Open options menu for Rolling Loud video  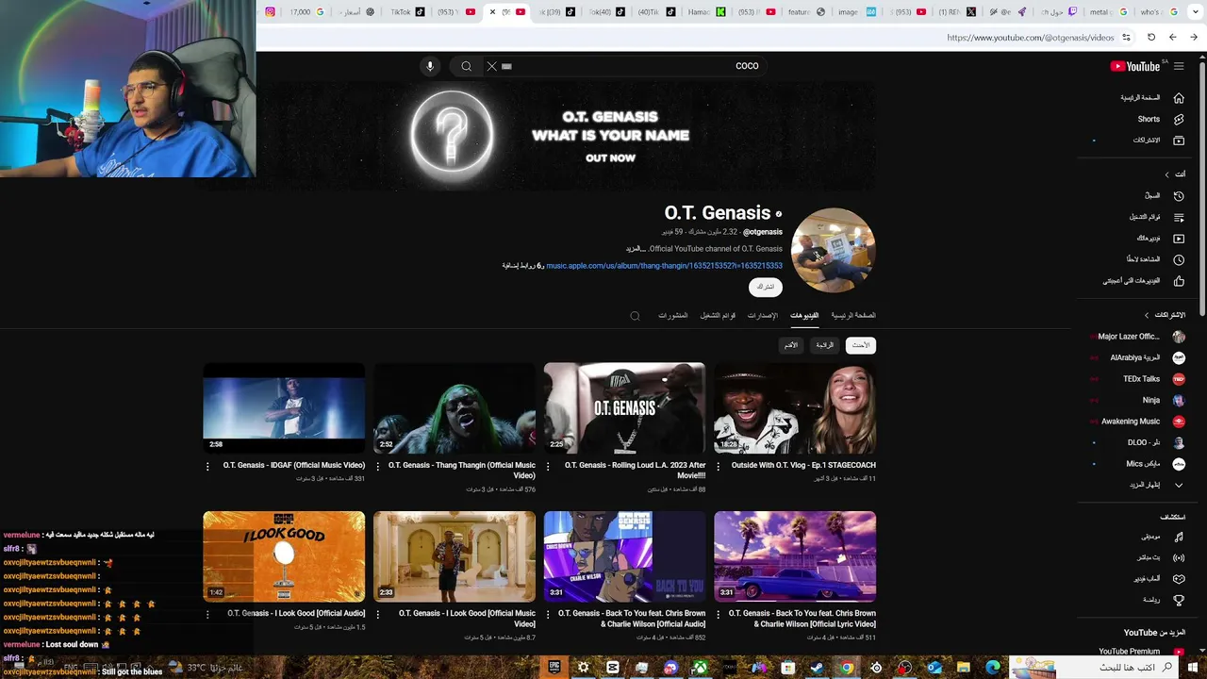click(548, 466)
